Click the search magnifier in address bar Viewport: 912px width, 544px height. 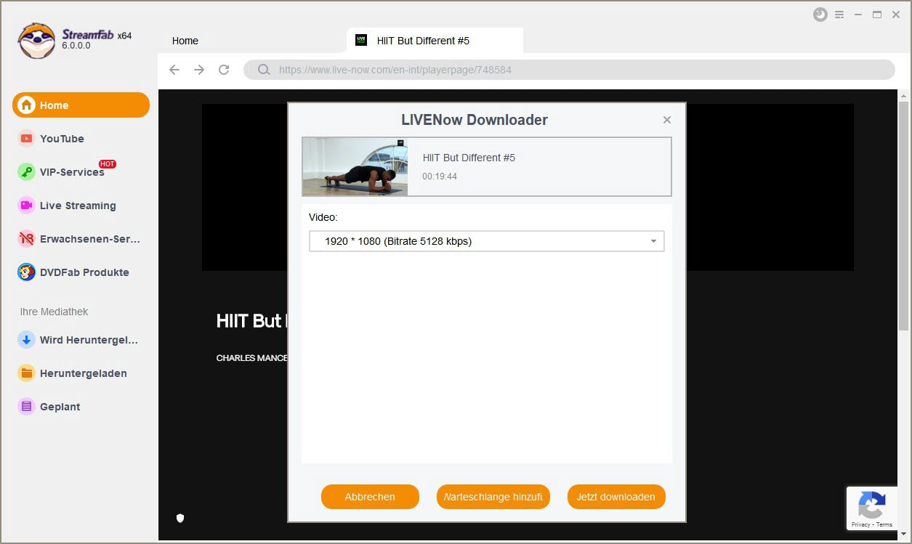[x=265, y=70]
